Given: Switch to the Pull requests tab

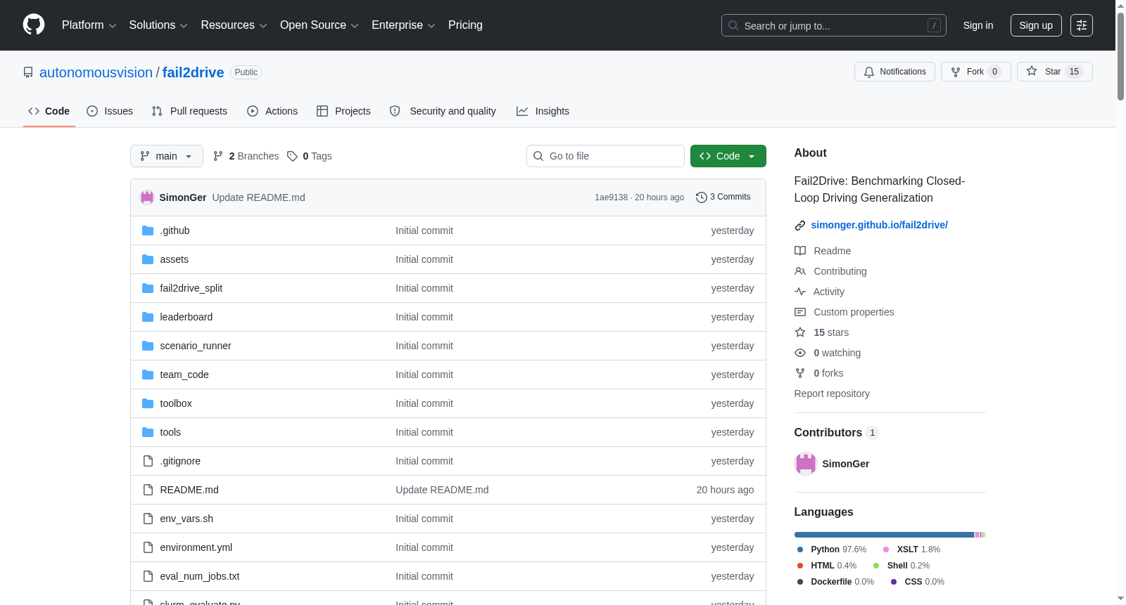Looking at the screenshot, I should [x=189, y=111].
